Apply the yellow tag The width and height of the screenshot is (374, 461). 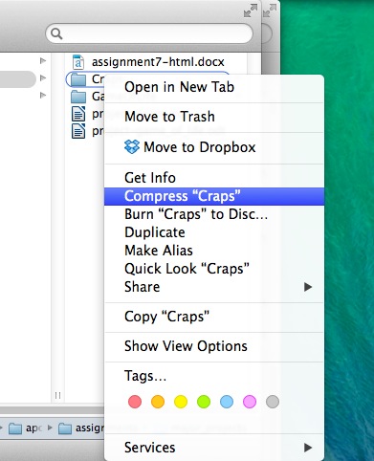(181, 402)
